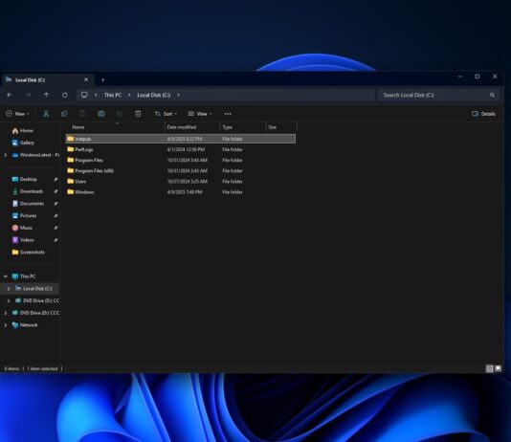
Task: Open the Desktop quick access item
Action: [x=24, y=179]
